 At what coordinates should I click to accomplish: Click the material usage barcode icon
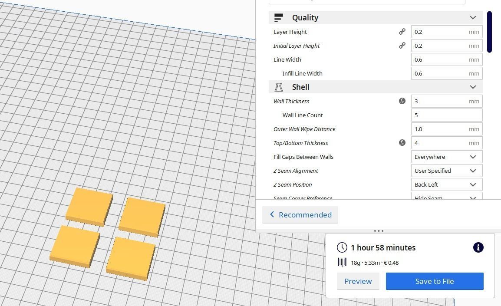pos(342,263)
